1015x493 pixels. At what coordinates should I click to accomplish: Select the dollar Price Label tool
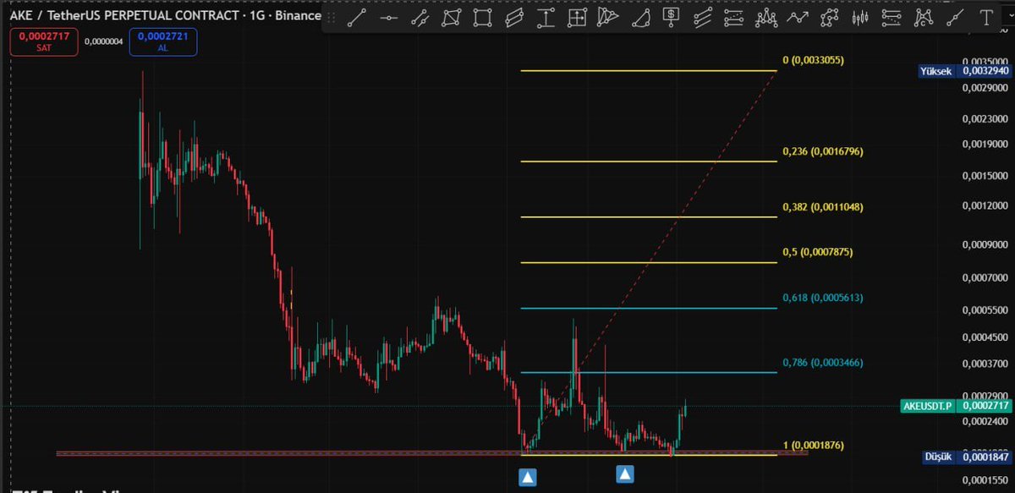pos(672,17)
